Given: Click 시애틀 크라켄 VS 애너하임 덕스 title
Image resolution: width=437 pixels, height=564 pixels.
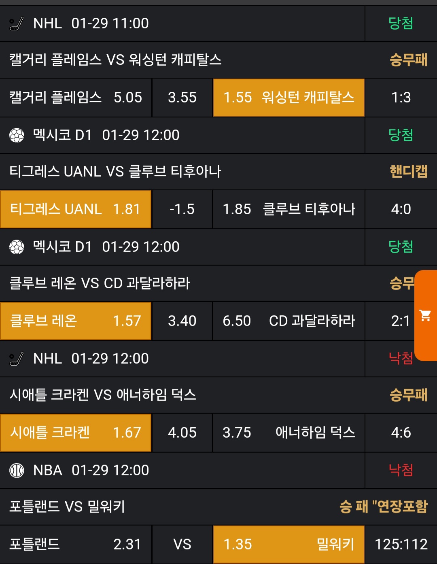Looking at the screenshot, I should click(103, 395).
